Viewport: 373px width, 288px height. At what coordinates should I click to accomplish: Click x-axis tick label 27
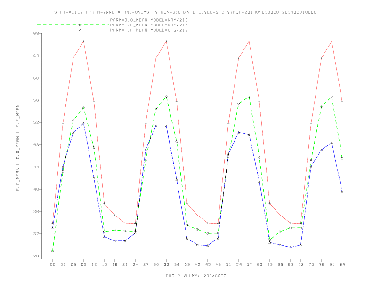tap(146, 264)
